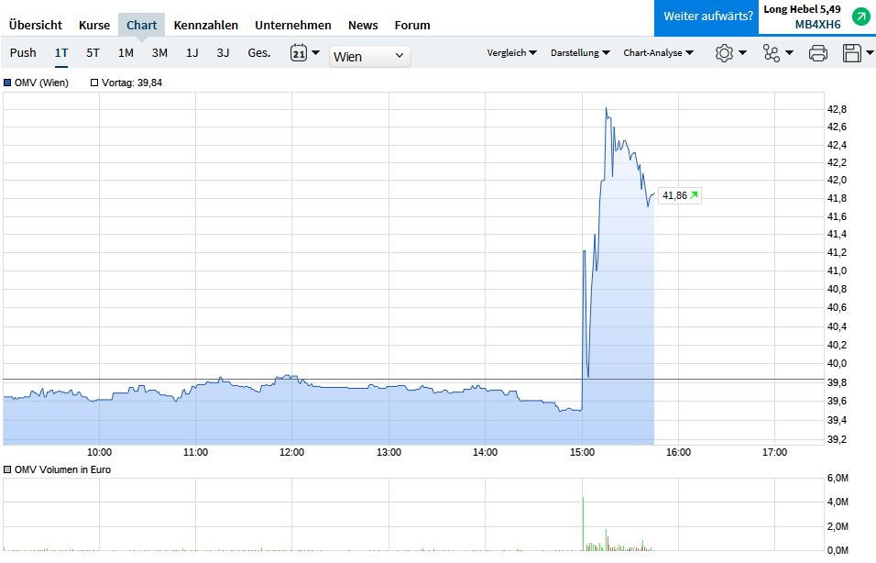Image resolution: width=876 pixels, height=563 pixels.
Task: Expand the Darstellung dropdown
Action: [580, 52]
